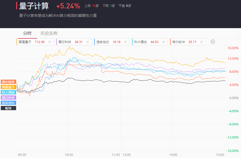This screenshot has width=241, height=158.
Task: Remove 国盾量子 from the comparison chips
Action: pyautogui.click(x=50, y=42)
